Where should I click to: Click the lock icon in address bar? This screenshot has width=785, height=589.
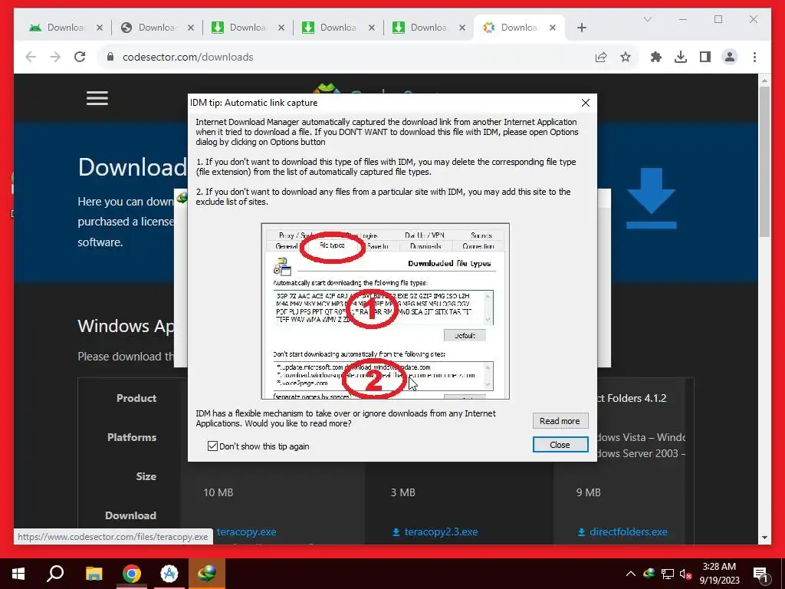click(x=110, y=57)
